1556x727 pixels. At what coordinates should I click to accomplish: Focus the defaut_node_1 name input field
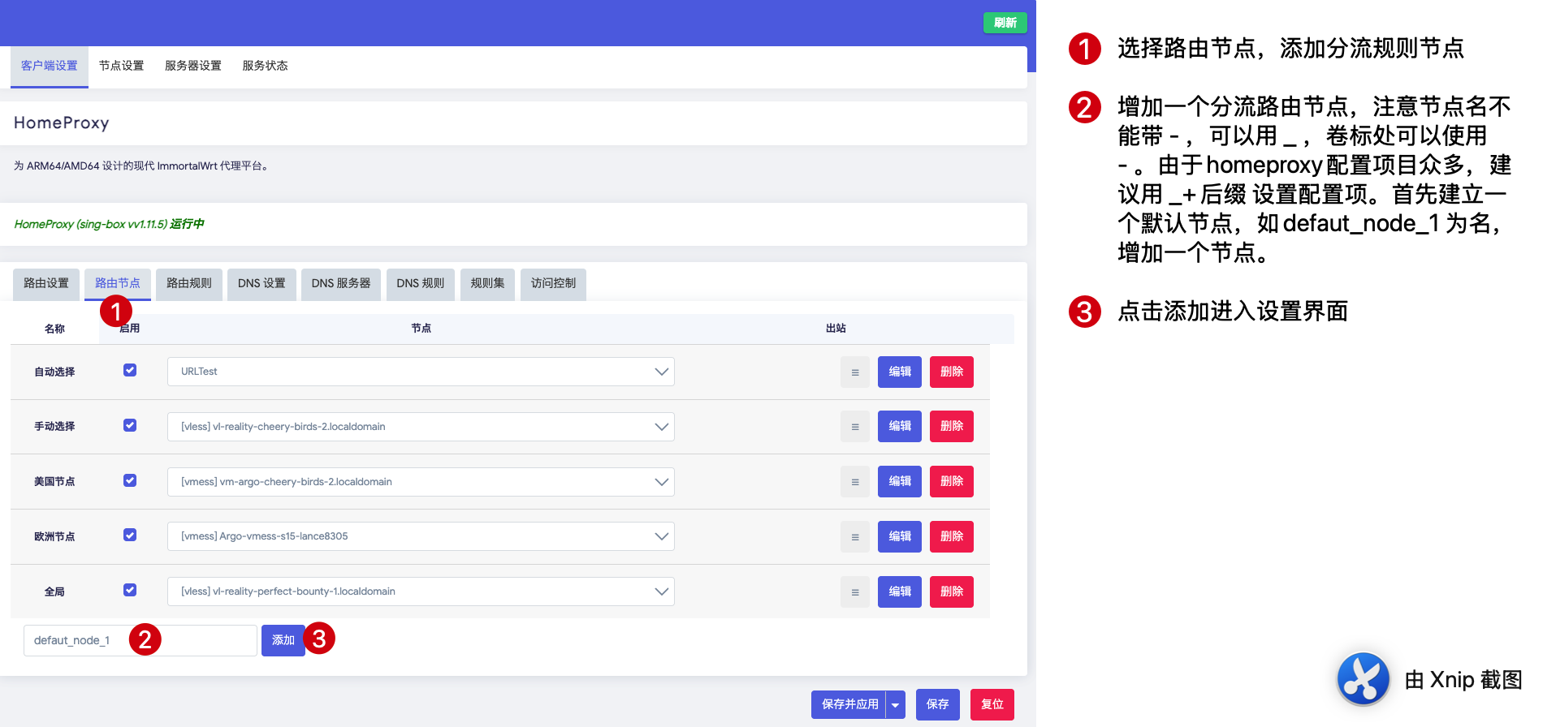[x=140, y=640]
